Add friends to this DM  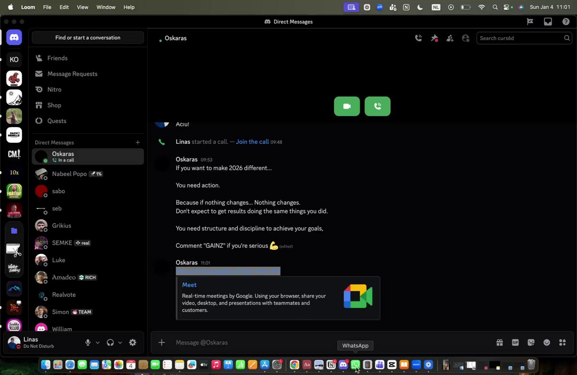(450, 38)
